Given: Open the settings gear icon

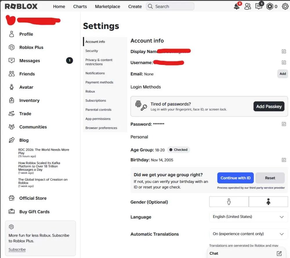Looking at the screenshot, I should click(x=285, y=6).
